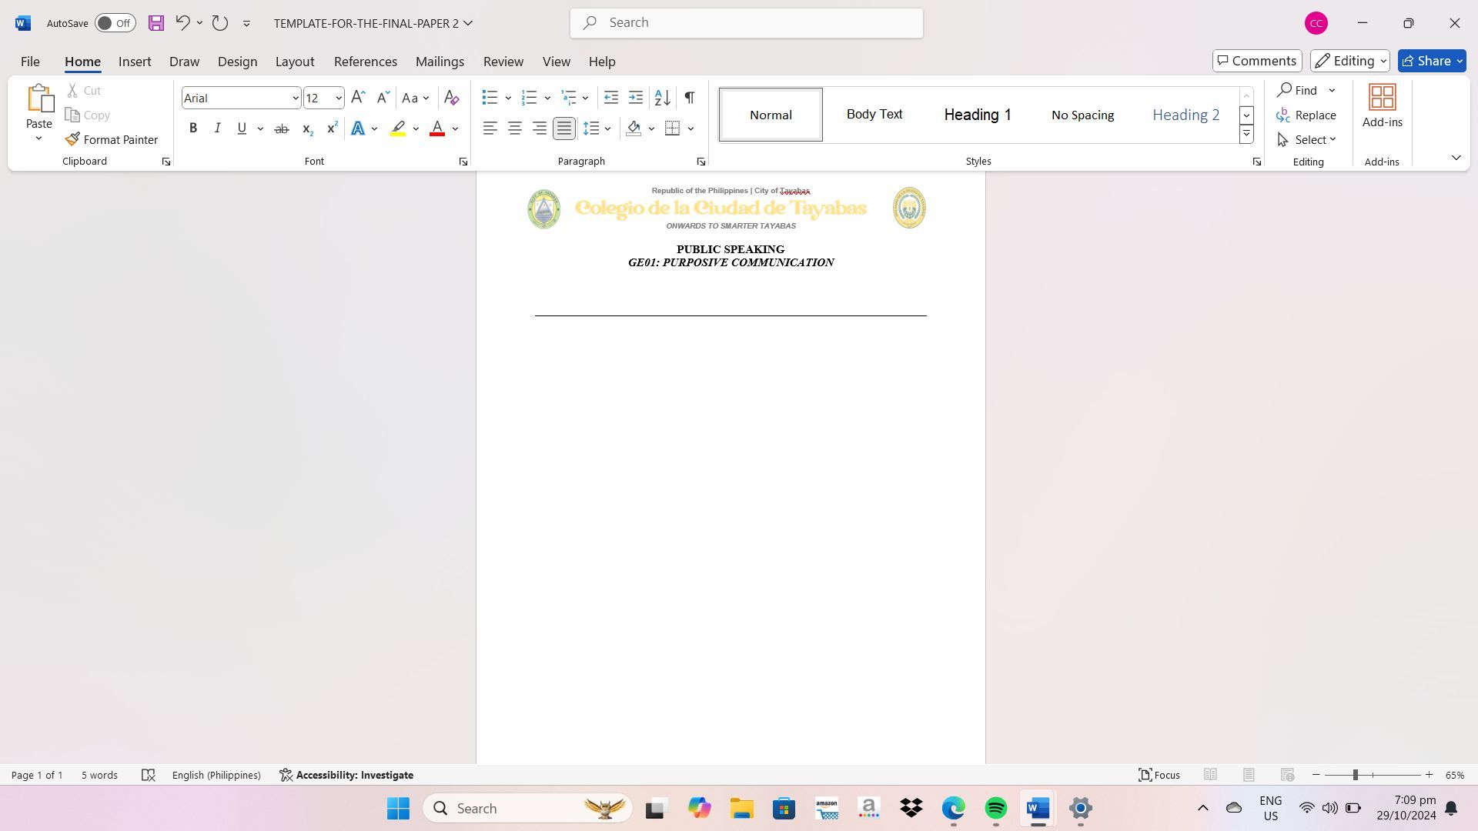This screenshot has width=1478, height=831.
Task: Expand the font size dropdown
Action: (x=339, y=98)
